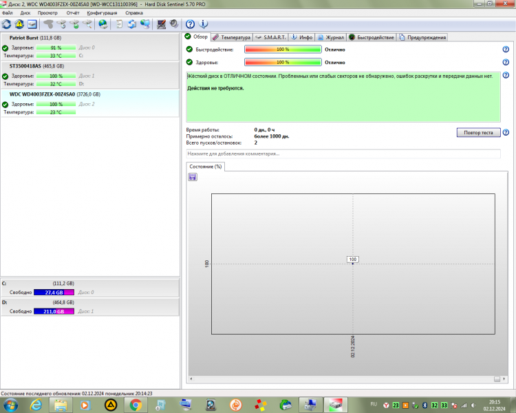Open Windows Explorer folder from the taskbar
Image resolution: width=516 pixels, height=413 pixels.
(61, 405)
